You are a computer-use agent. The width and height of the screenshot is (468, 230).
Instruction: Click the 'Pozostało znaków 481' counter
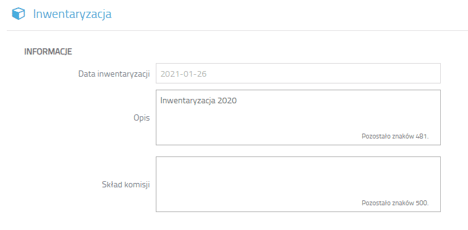[395, 137]
